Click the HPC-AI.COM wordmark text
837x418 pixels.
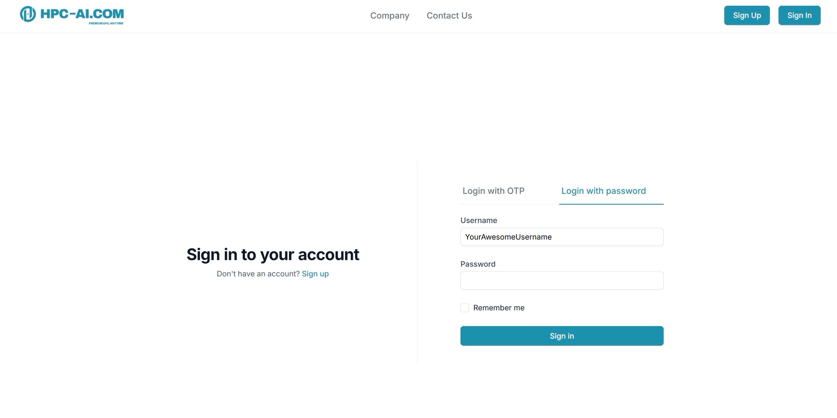[x=82, y=14]
